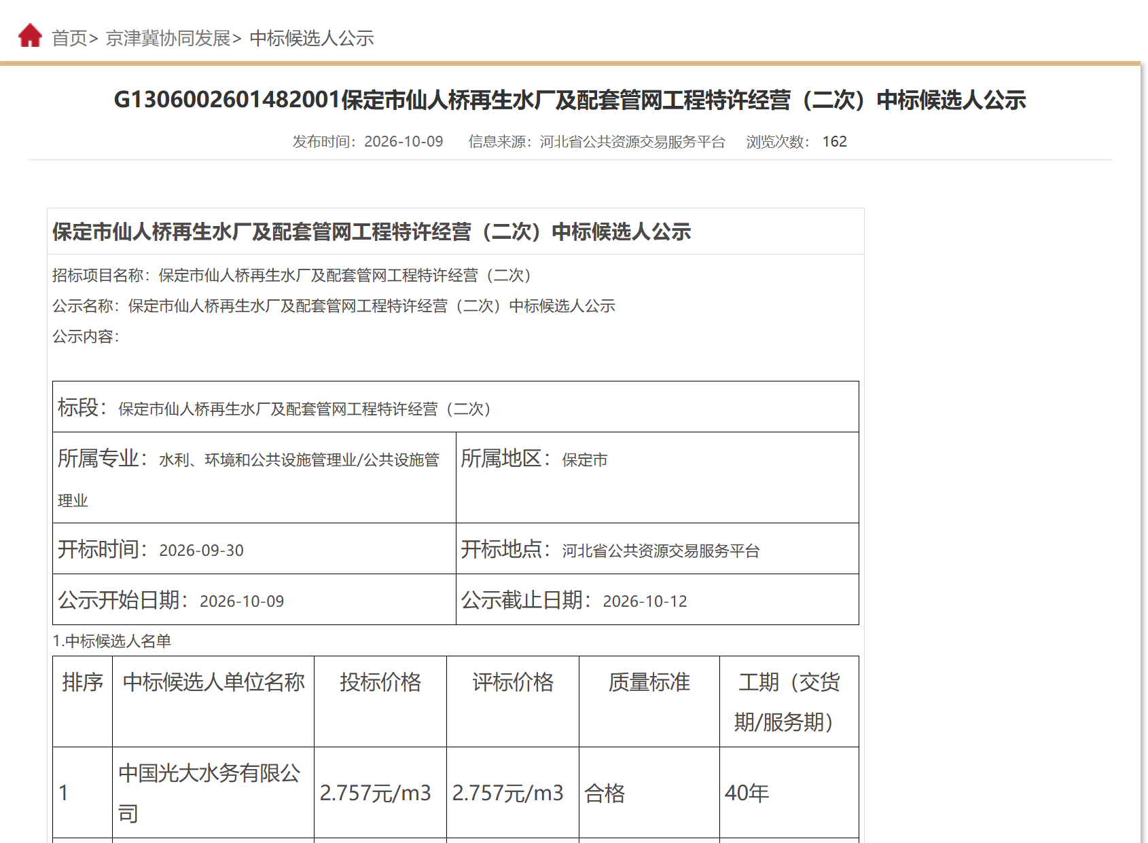Click the 1.中标候选人名单 heading
Screen dimensions: 1148x843
tap(112, 641)
